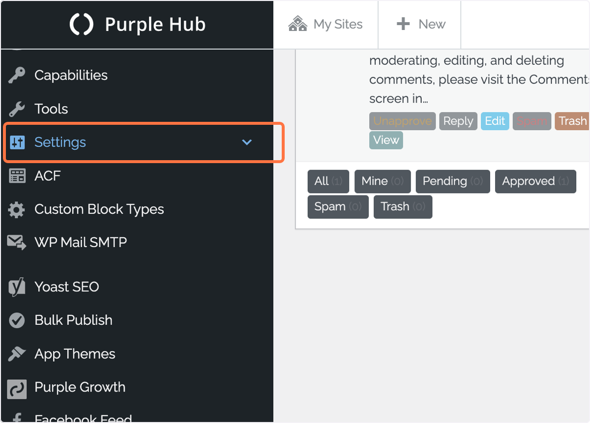
Task: Click the Purple Hub site title
Action: tap(155, 25)
